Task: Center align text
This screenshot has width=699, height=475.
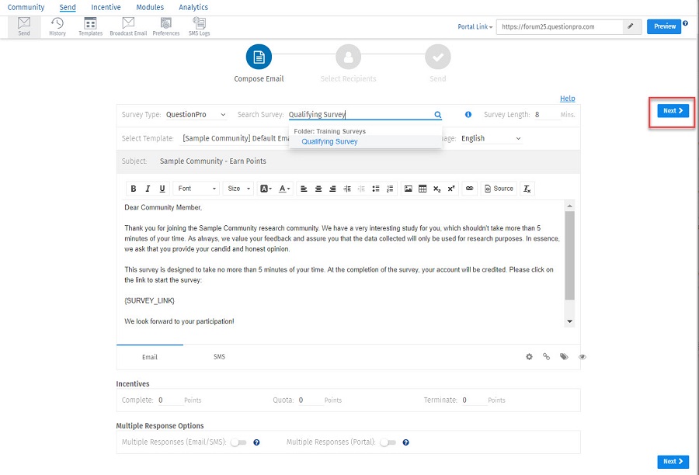Action: [x=318, y=189]
